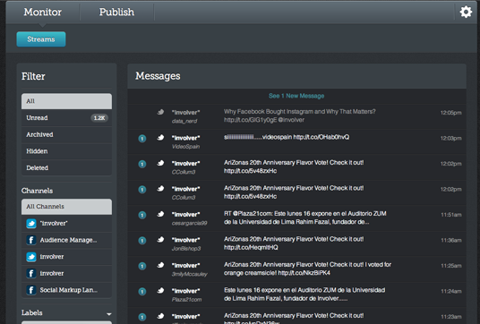Open message 'Este lunes 16 expone en el Auditorio ZUM'

[304, 294]
